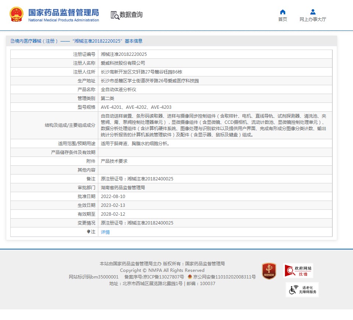Click footer address 北京市西城区展览路北露园1号

click(x=152, y=284)
